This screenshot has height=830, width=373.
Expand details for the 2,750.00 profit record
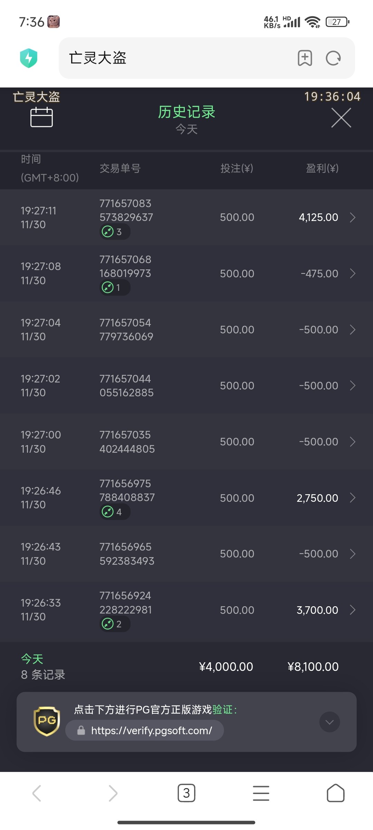point(352,498)
